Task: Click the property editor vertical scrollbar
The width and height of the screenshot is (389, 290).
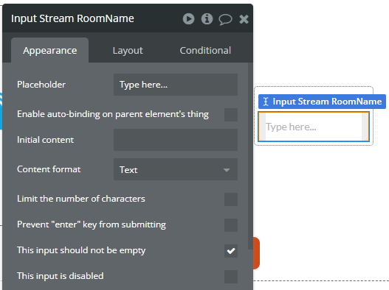Action: tap(249, 156)
